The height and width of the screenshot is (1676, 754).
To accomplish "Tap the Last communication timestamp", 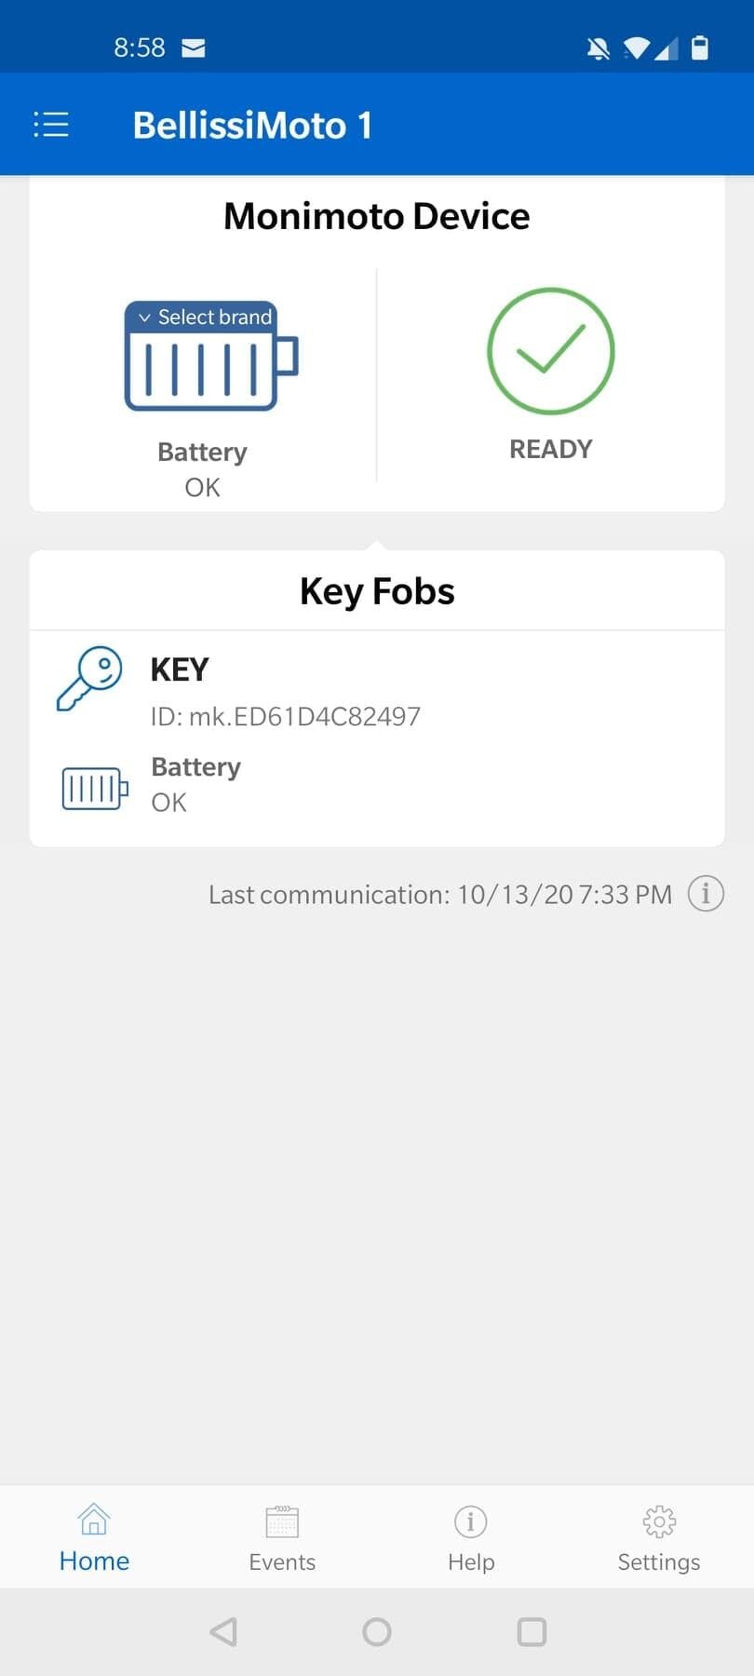I will (x=439, y=895).
